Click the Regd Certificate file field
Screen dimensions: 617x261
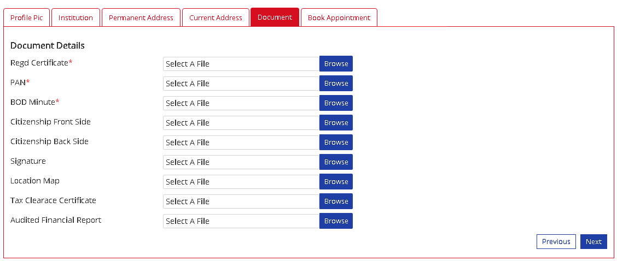241,64
